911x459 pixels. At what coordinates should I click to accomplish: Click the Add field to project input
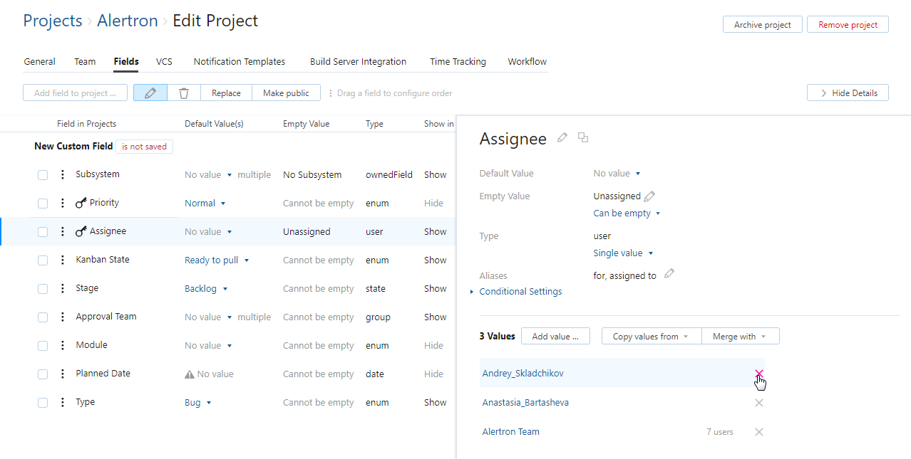click(x=74, y=93)
